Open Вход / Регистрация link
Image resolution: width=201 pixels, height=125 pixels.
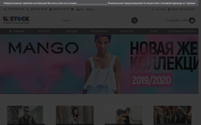(x=183, y=9)
